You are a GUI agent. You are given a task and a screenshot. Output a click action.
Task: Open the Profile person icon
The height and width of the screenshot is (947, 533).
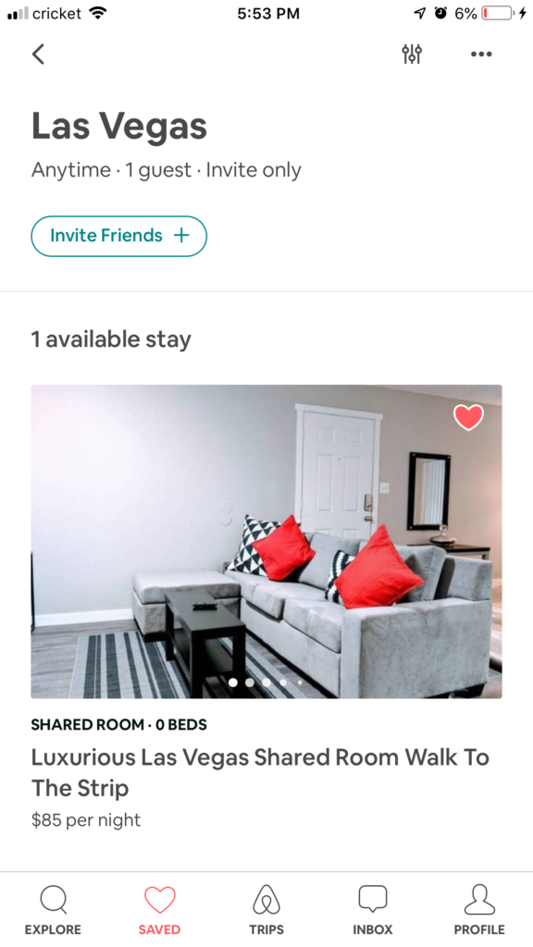479,900
